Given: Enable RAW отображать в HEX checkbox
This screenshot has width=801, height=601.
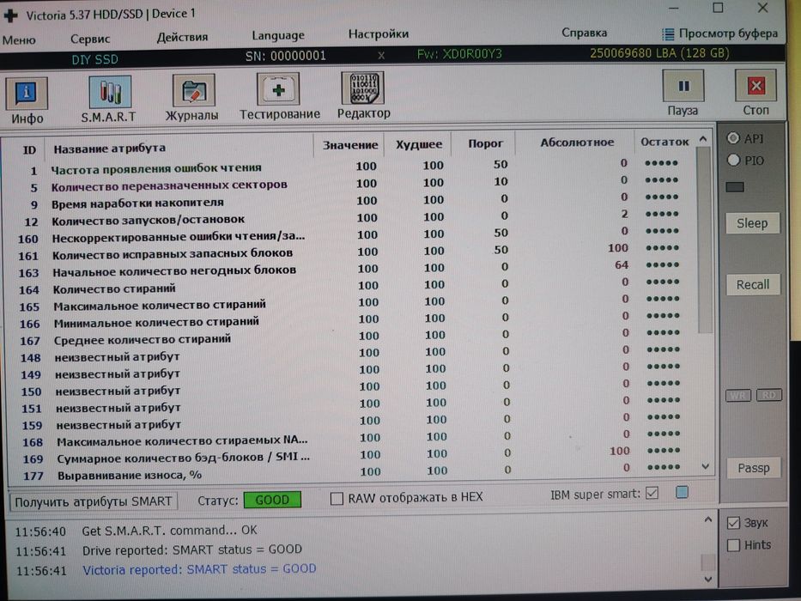Looking at the screenshot, I should 337,498.
